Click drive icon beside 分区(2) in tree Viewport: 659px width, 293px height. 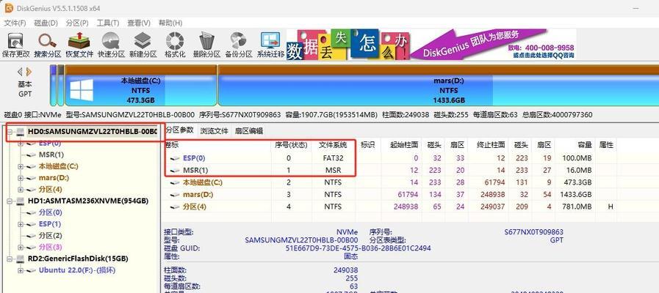tap(31, 236)
